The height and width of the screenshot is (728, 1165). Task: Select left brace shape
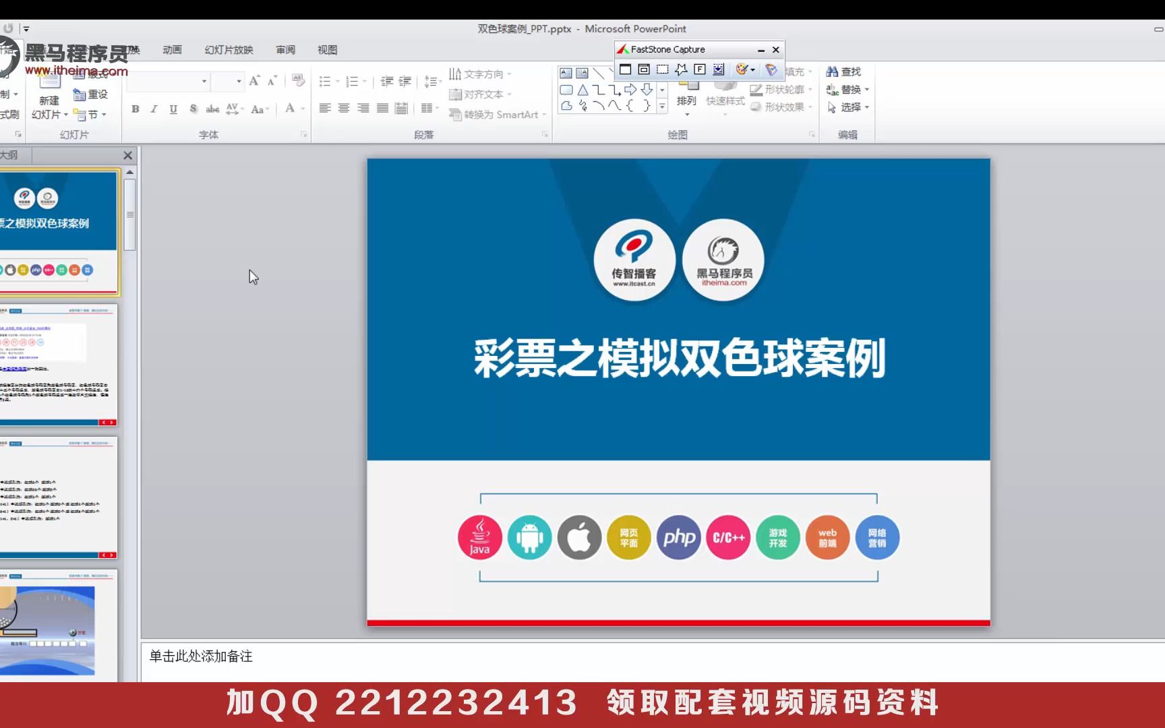coord(630,106)
